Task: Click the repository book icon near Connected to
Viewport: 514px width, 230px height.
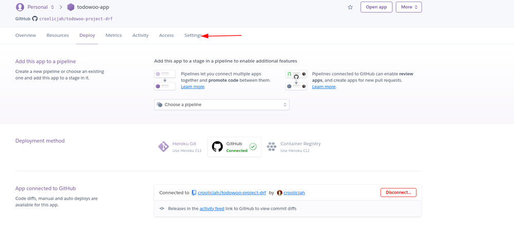Action: click(194, 193)
